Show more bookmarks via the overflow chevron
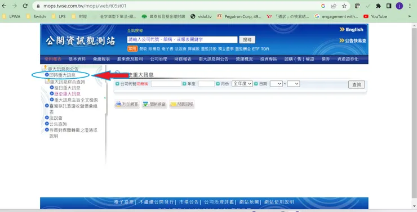417x212 pixels. pyautogui.click(x=410, y=16)
